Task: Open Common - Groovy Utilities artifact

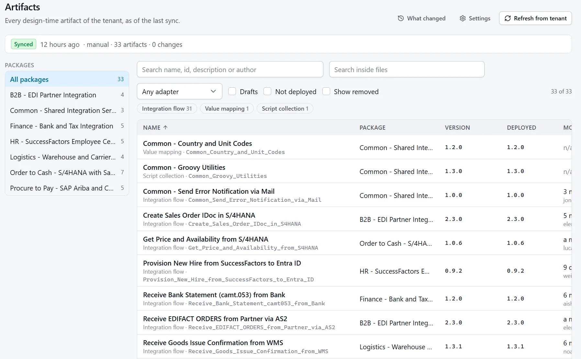Action: pyautogui.click(x=184, y=167)
